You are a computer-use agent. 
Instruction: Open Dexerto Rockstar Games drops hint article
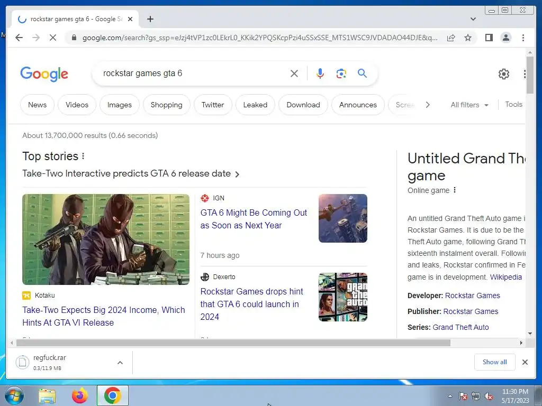pyautogui.click(x=251, y=304)
